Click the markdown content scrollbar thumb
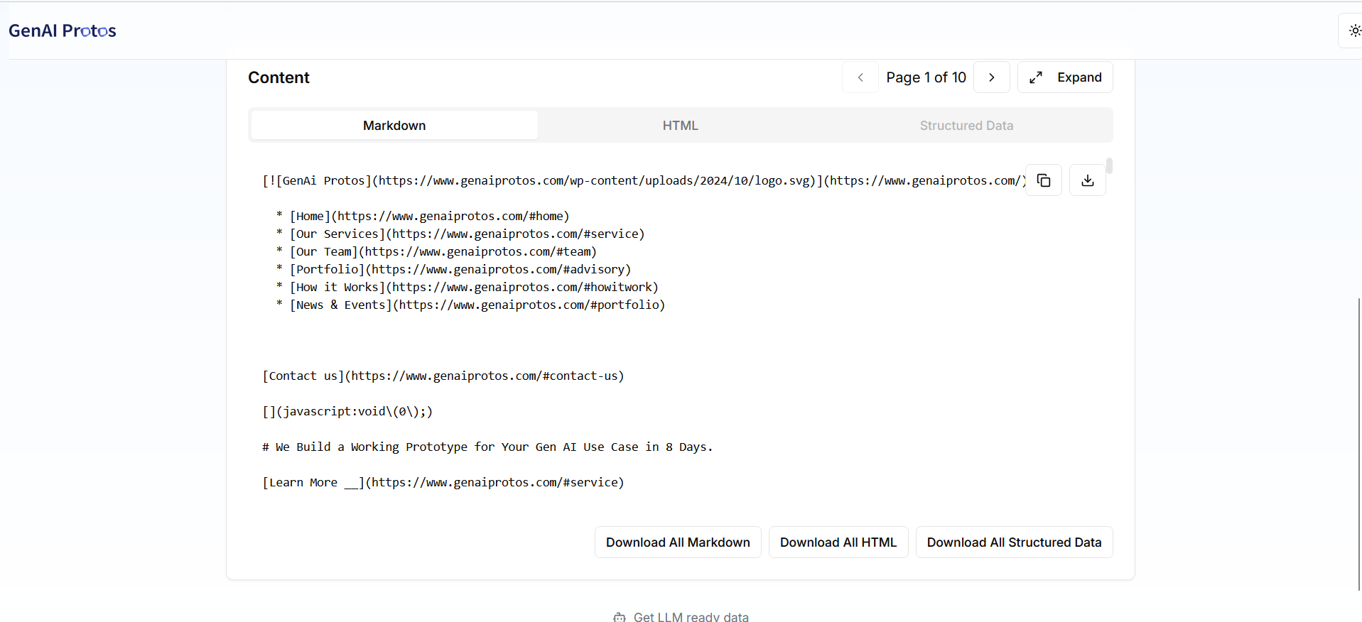 pos(1109,165)
